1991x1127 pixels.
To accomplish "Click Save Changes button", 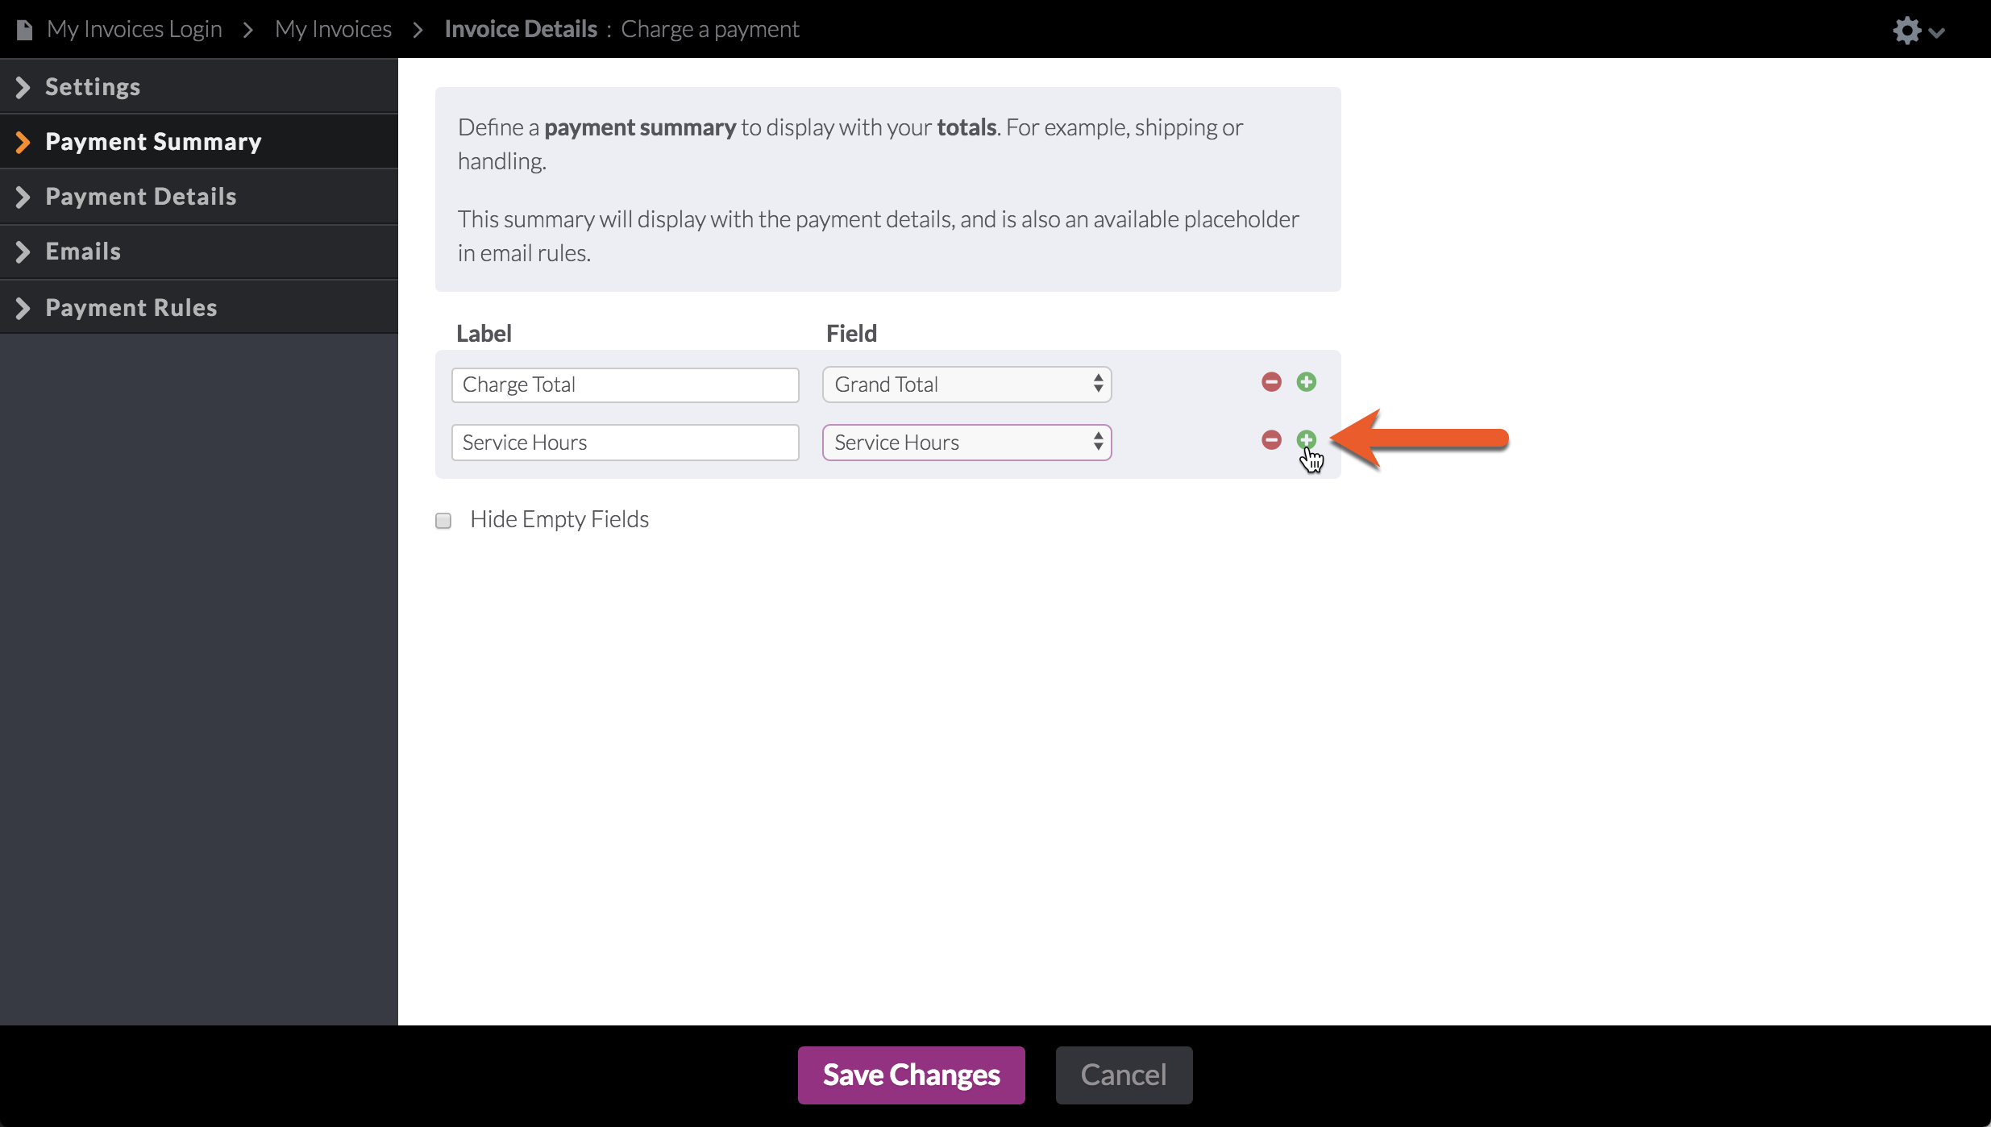I will point(911,1075).
